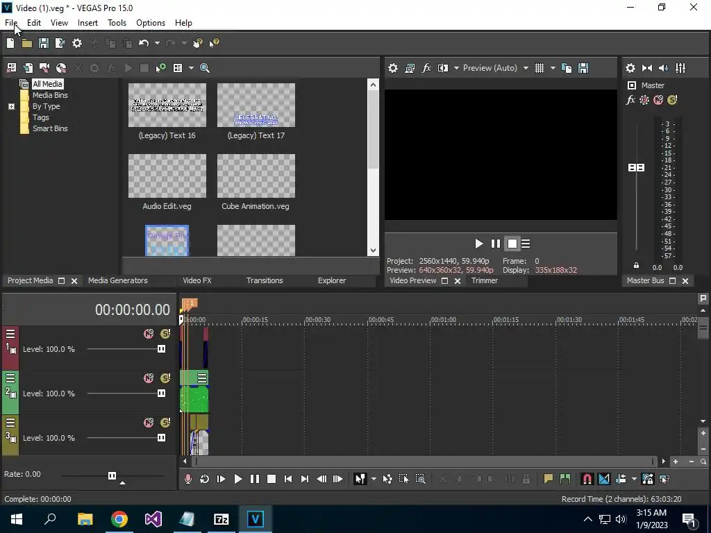Save the project with the disk icon
The height and width of the screenshot is (533, 711).
click(44, 43)
